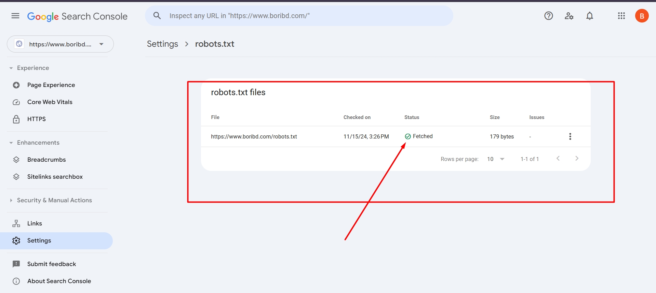
Task: Open the Links report
Action: (x=35, y=223)
